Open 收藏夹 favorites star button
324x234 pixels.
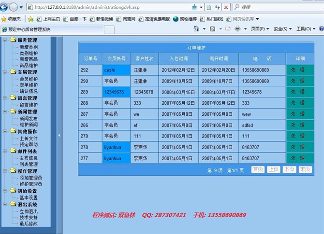click(11, 19)
